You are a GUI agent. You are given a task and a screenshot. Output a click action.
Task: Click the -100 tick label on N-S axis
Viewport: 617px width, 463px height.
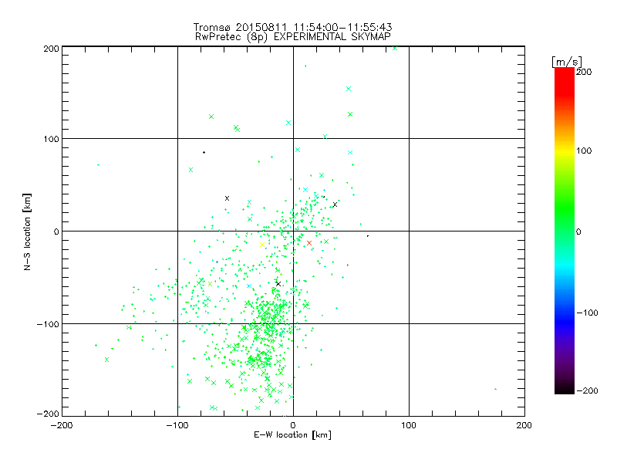point(48,324)
